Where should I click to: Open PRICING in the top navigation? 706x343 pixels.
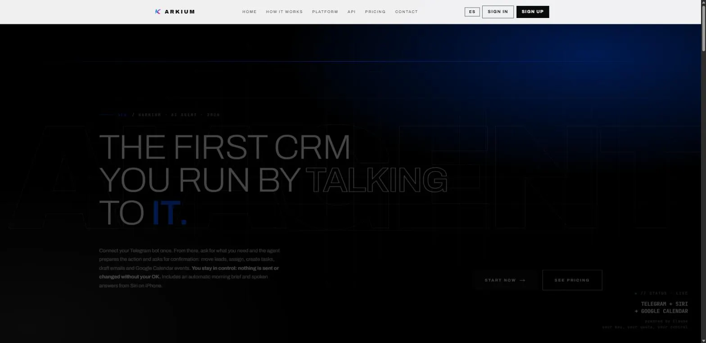tap(375, 12)
